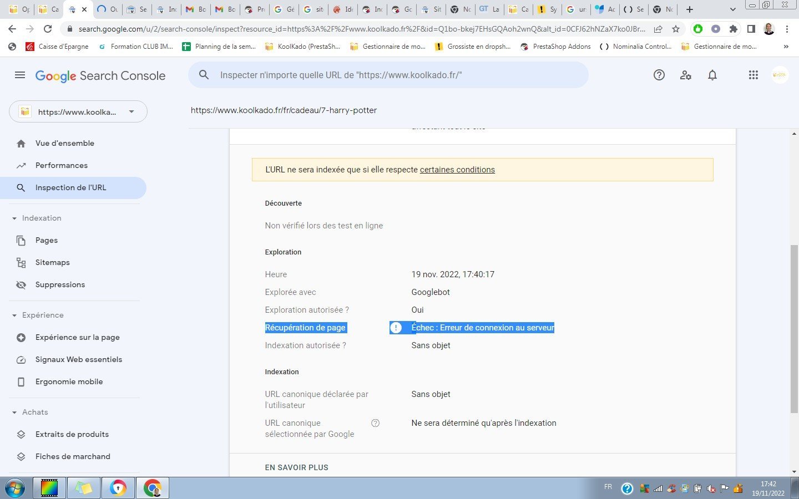The width and height of the screenshot is (799, 499).
Task: Open the Grossiste en dropsh... bookmark
Action: click(x=473, y=47)
